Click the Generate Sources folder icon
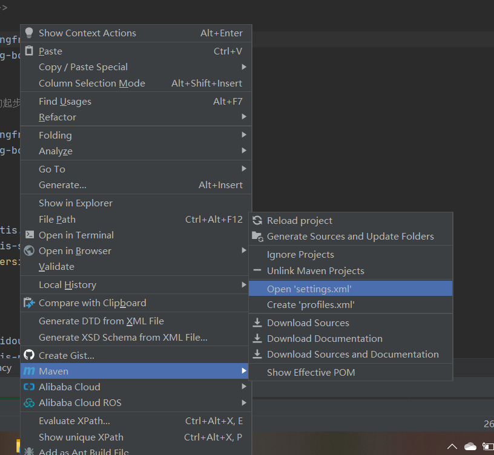This screenshot has width=494, height=455. 257,237
